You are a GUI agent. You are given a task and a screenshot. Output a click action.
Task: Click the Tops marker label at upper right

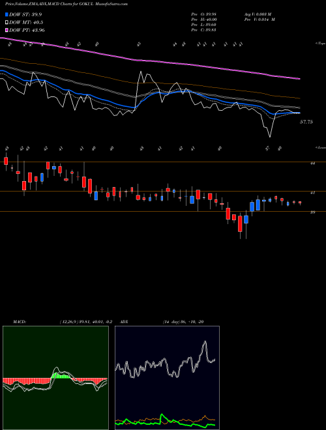[320, 44]
